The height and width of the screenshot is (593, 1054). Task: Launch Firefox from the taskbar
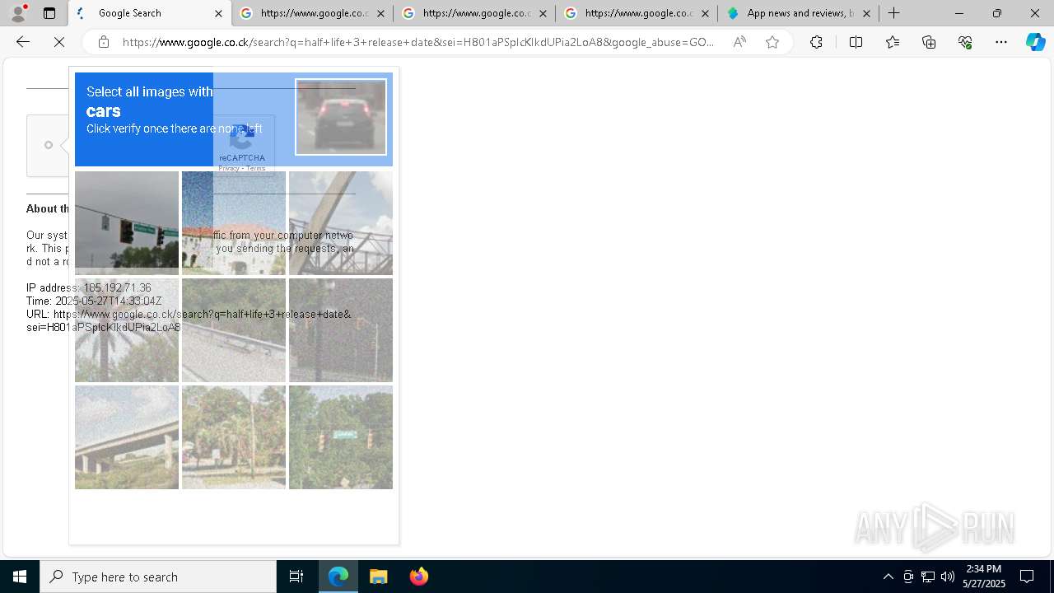419,577
